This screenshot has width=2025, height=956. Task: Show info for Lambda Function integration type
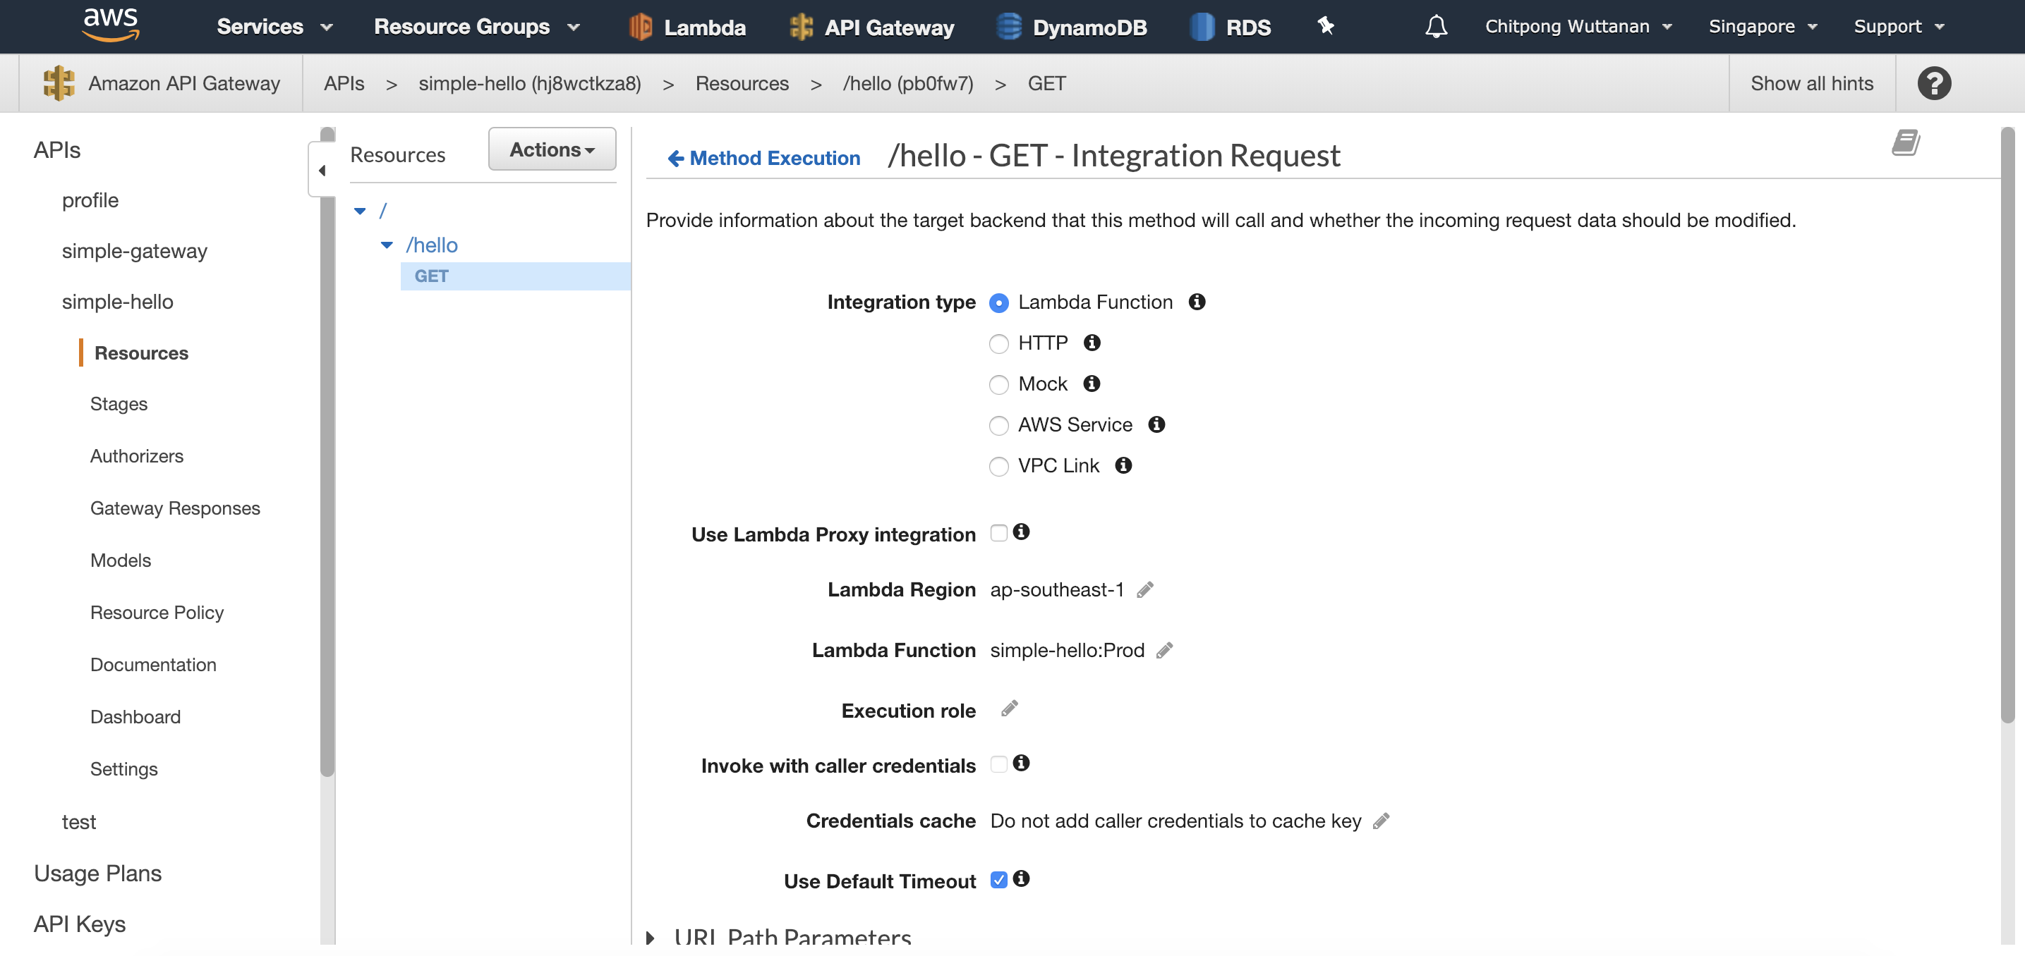(x=1197, y=302)
